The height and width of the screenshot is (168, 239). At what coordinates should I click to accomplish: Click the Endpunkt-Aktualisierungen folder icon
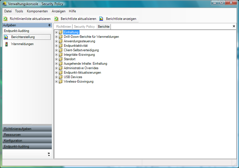[x=61, y=73]
